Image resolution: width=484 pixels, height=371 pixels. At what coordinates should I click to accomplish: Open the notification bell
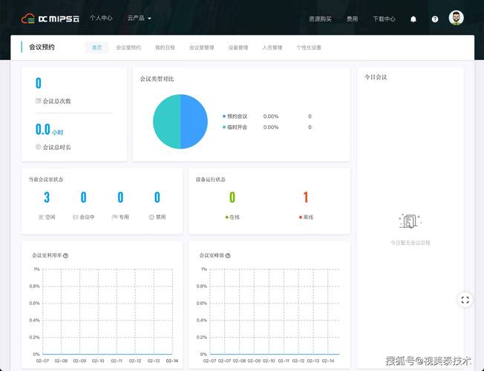point(413,19)
